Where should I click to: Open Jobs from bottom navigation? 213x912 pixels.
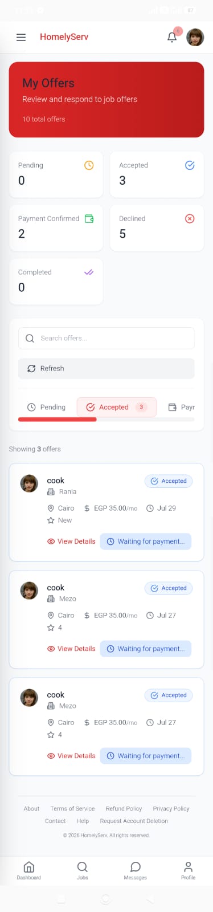[x=83, y=870]
